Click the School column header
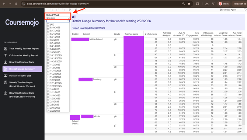 pos(86,34)
